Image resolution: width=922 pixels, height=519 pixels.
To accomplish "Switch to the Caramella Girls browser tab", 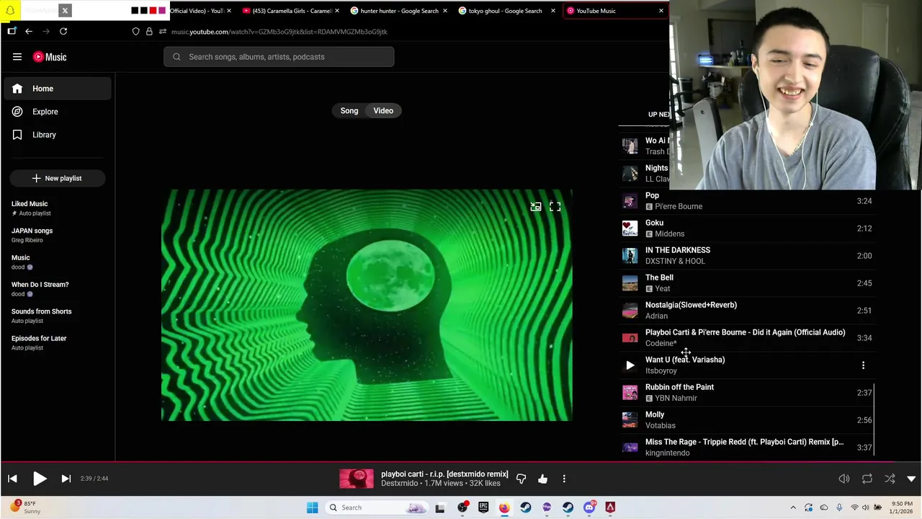I will coord(289,11).
